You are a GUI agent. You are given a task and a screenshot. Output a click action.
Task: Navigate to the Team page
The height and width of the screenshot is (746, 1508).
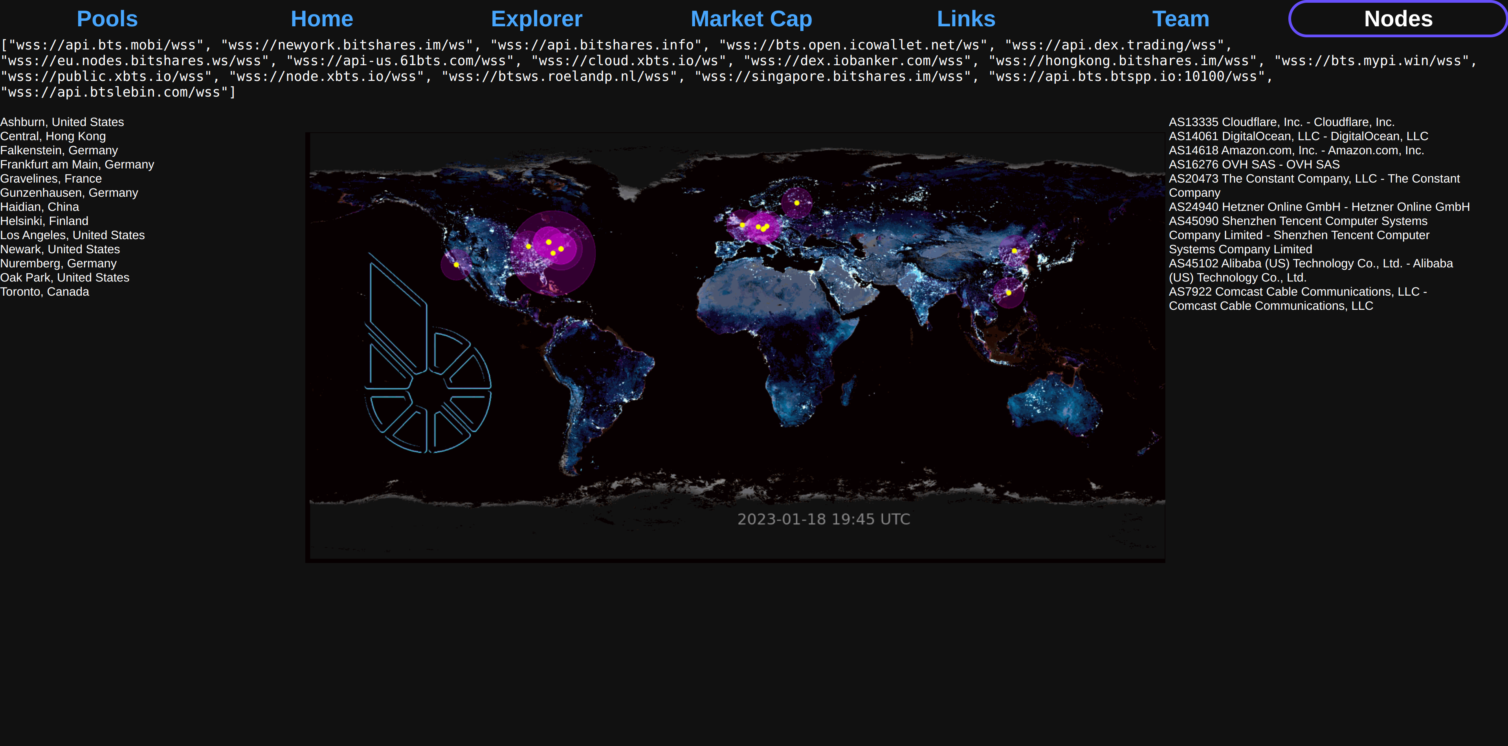point(1180,19)
